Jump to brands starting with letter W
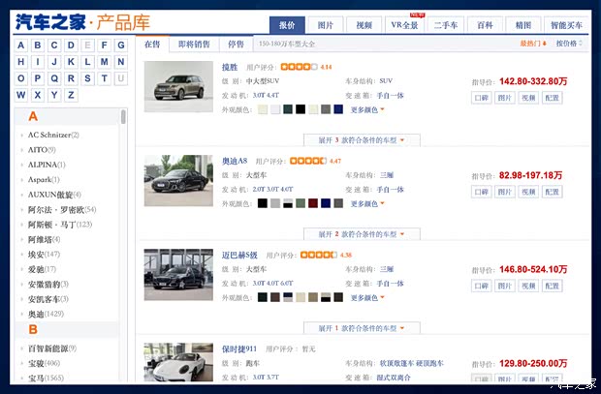The width and height of the screenshot is (601, 394). coord(21,95)
